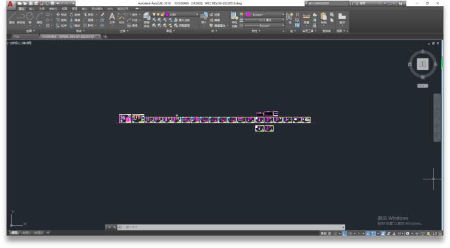
Task: Expand the Layers (图层) panel
Action: 170,31
